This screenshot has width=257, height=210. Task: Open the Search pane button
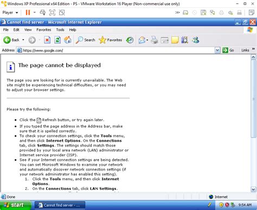click(x=85, y=40)
